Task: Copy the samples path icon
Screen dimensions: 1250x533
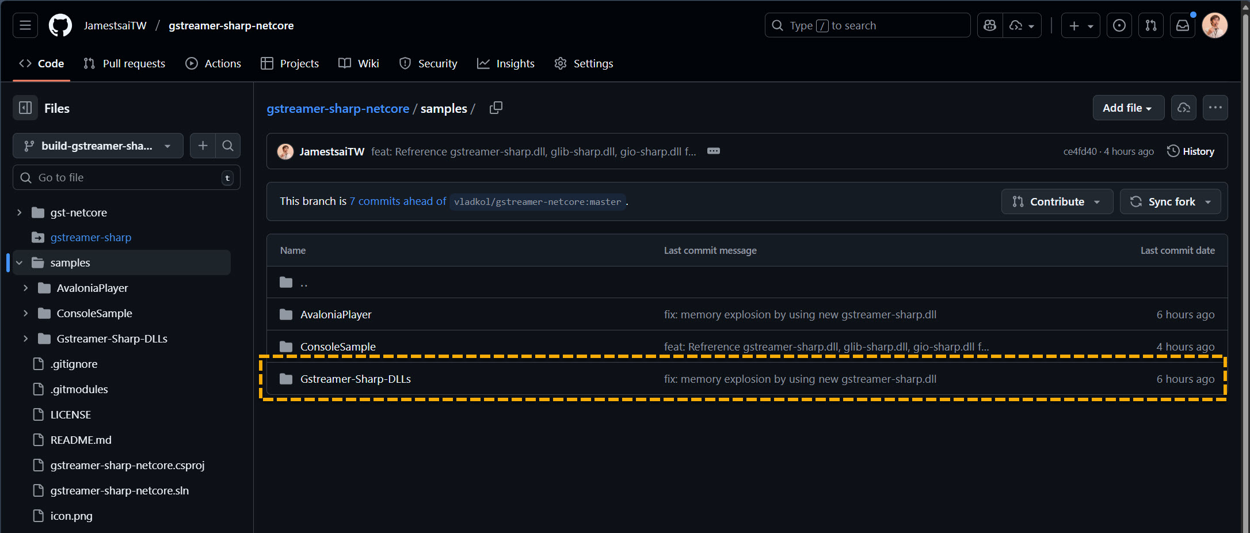Action: click(496, 108)
